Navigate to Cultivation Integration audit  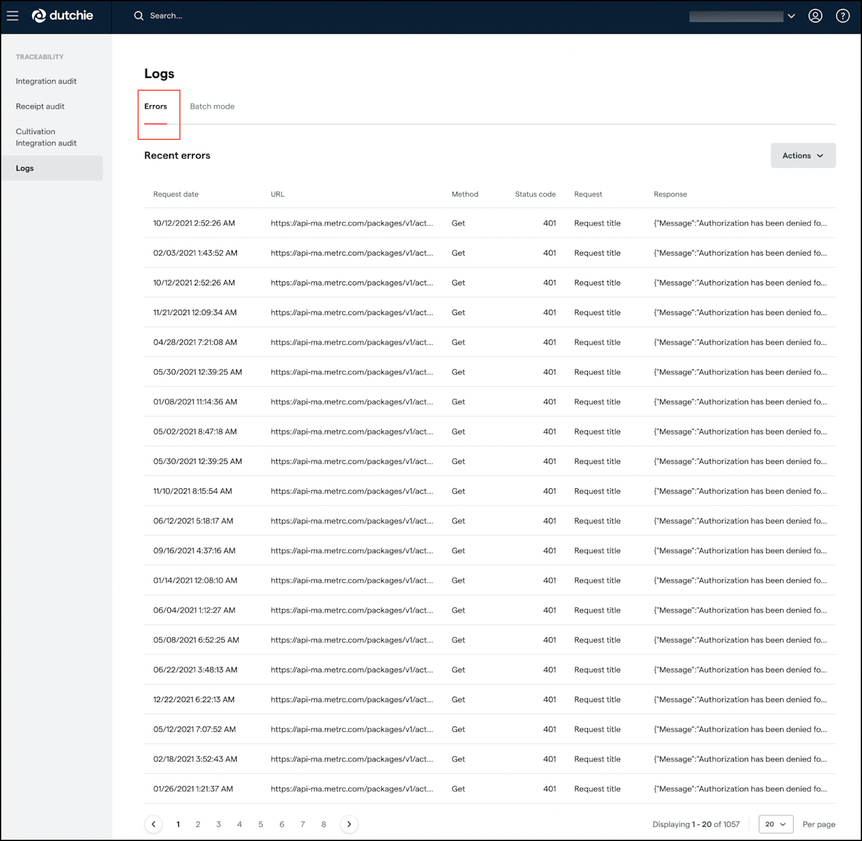[46, 137]
